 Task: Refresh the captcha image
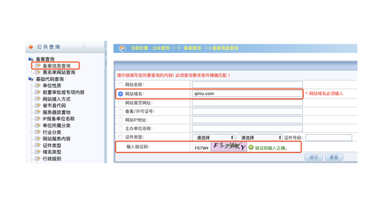[x=229, y=146]
